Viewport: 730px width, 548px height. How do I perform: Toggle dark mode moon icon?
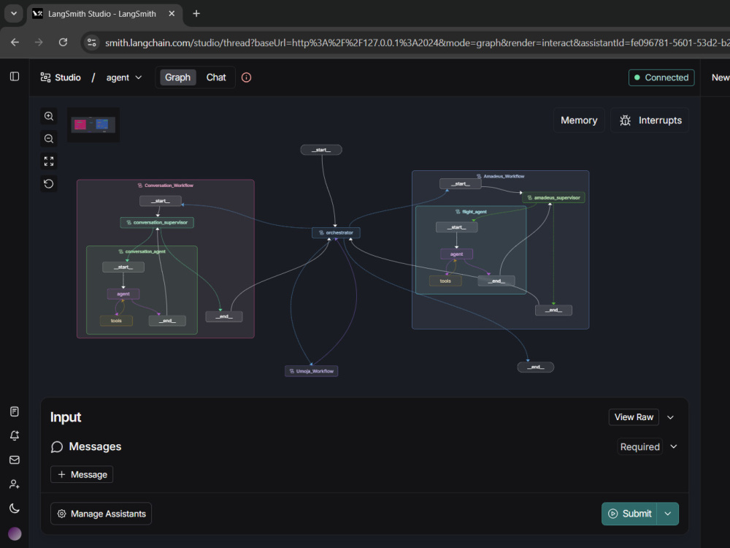(x=15, y=509)
